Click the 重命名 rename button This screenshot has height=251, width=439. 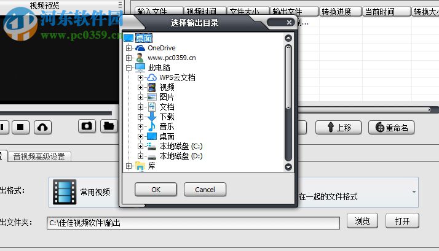point(391,128)
